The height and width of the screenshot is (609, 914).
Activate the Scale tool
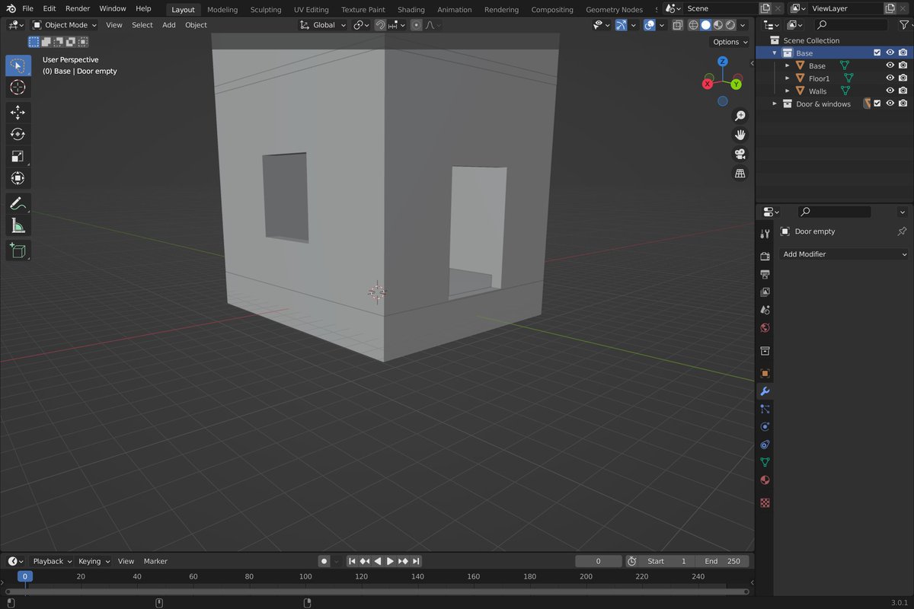[18, 157]
